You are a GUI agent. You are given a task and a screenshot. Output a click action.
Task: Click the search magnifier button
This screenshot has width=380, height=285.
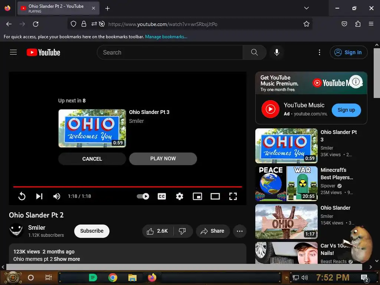tap(255, 52)
